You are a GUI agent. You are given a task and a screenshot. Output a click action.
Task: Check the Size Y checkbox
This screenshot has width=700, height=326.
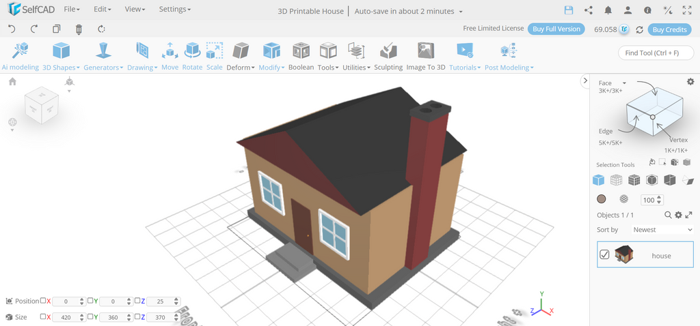point(90,316)
